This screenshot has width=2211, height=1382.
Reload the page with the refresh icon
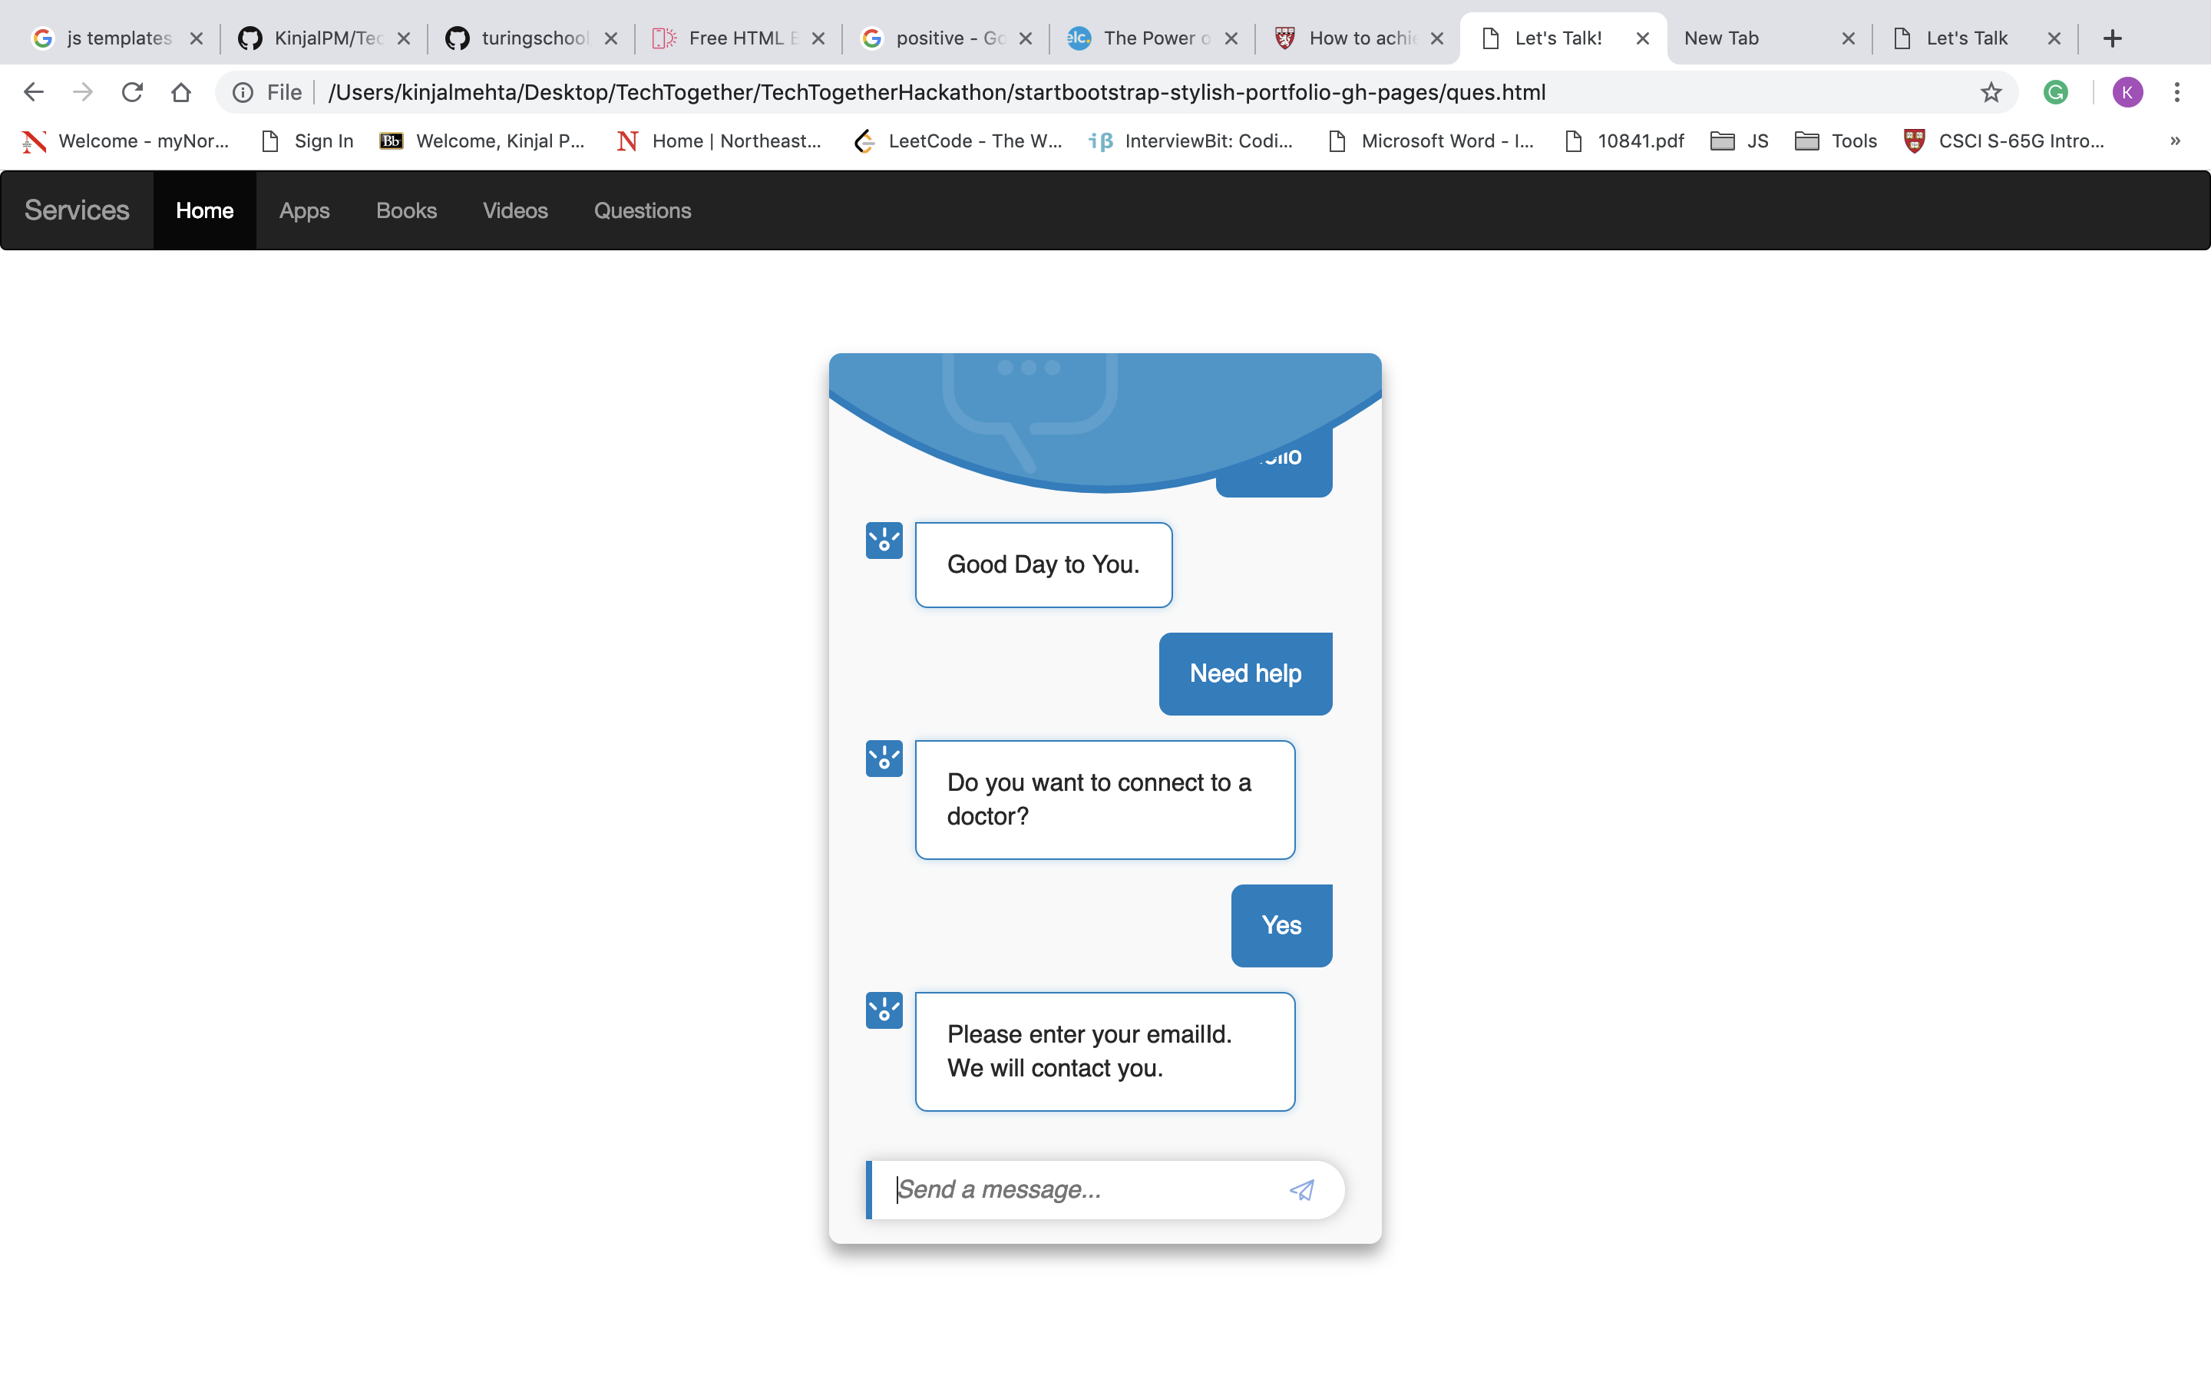click(133, 92)
